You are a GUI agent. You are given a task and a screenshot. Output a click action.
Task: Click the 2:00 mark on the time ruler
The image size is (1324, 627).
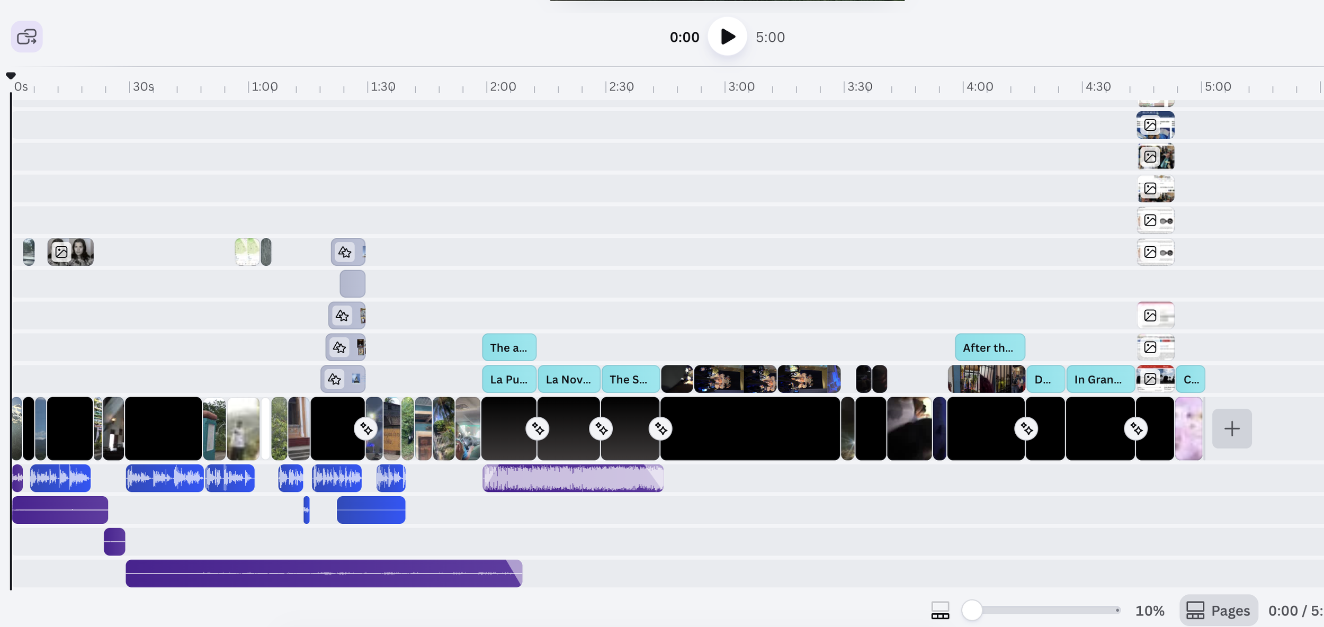click(x=502, y=86)
